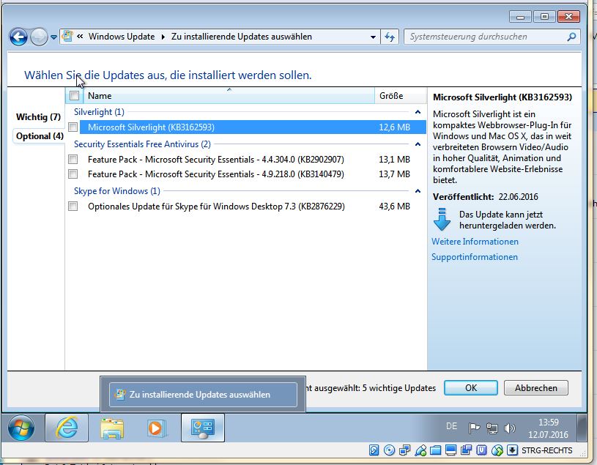Image resolution: width=597 pixels, height=465 pixels.
Task: Check Security Essentials 4.4.304.0 (KB2902907) checkbox
Action: click(73, 159)
